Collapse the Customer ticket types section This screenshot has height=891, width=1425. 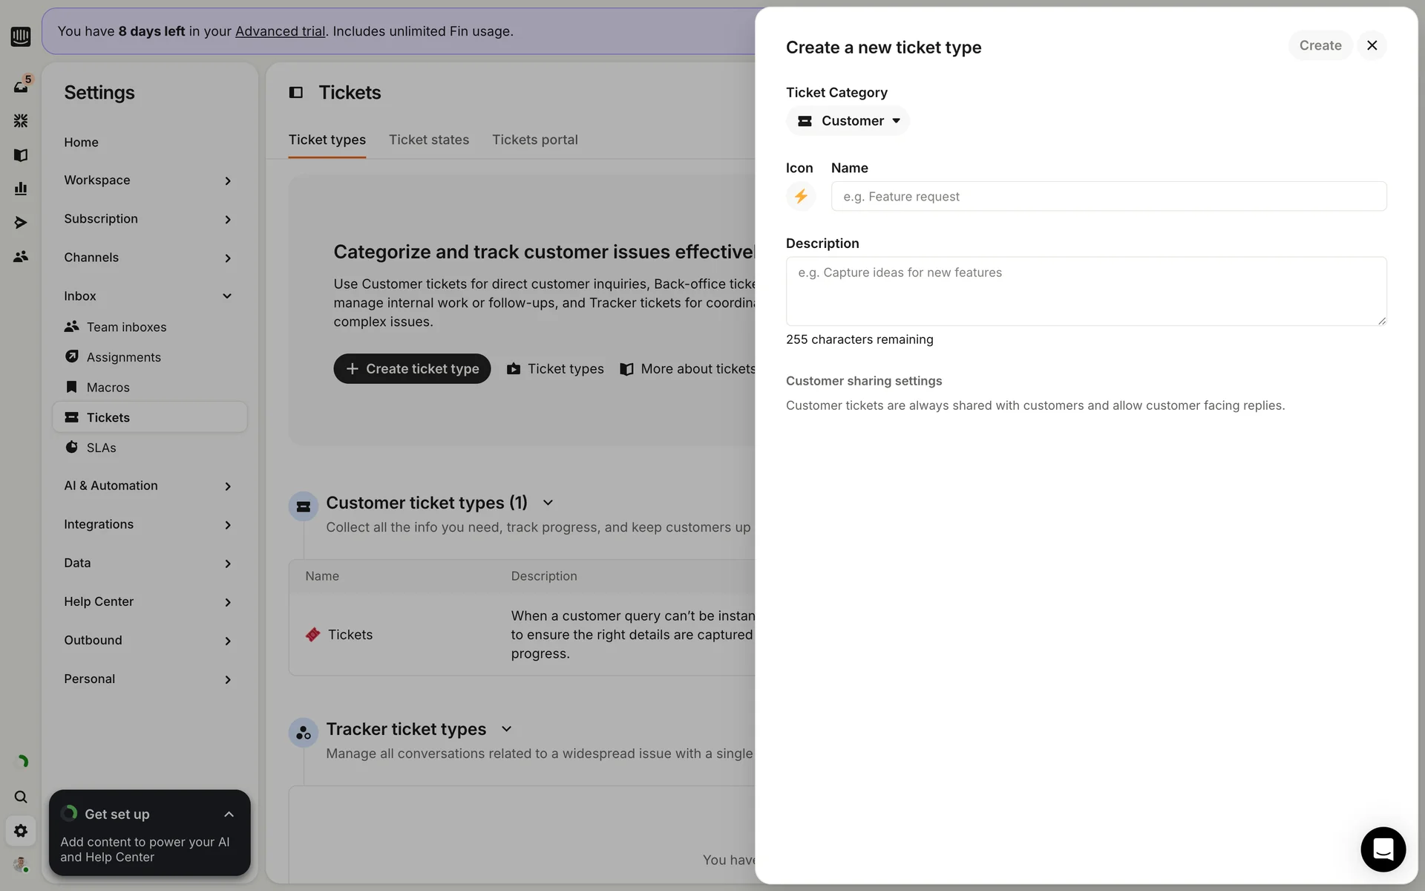(548, 503)
